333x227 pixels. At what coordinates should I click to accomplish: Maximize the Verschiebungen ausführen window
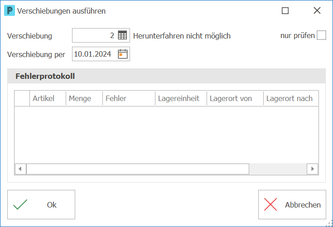click(285, 10)
